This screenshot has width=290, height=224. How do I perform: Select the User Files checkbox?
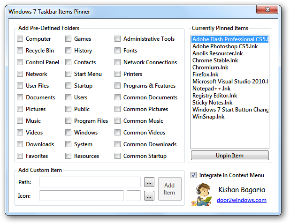click(x=20, y=86)
